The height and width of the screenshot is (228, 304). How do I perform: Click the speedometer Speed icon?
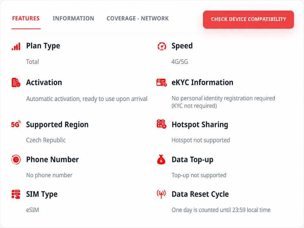162,46
